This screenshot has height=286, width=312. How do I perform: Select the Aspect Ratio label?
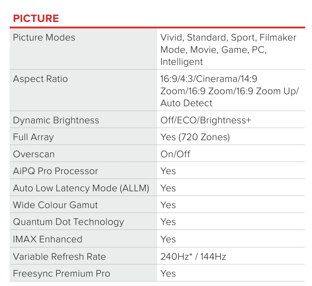click(x=40, y=79)
